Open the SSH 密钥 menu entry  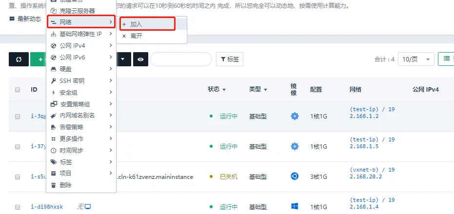(x=72, y=81)
